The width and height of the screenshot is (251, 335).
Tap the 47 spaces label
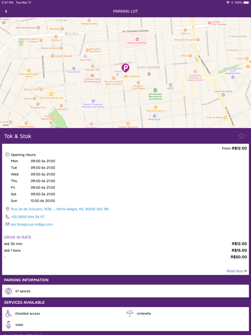[x=23, y=291]
